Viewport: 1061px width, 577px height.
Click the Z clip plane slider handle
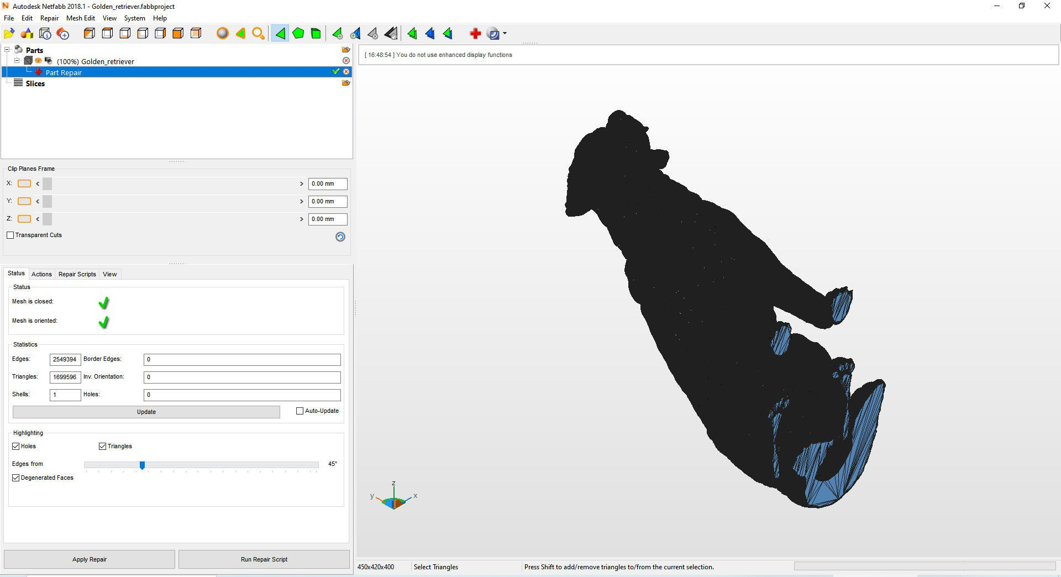point(47,219)
